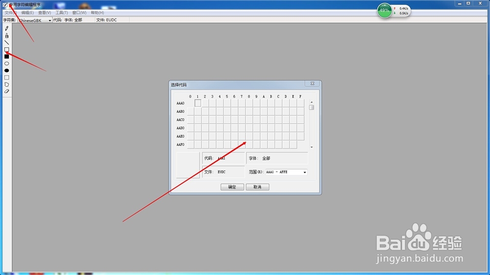Select code cell AAA2 in grid
The height and width of the screenshot is (275, 490).
point(205,103)
